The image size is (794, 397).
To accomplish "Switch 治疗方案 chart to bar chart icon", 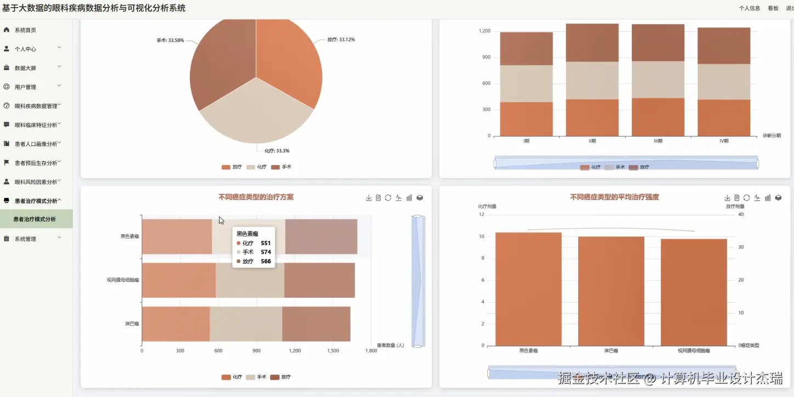I will tap(409, 198).
